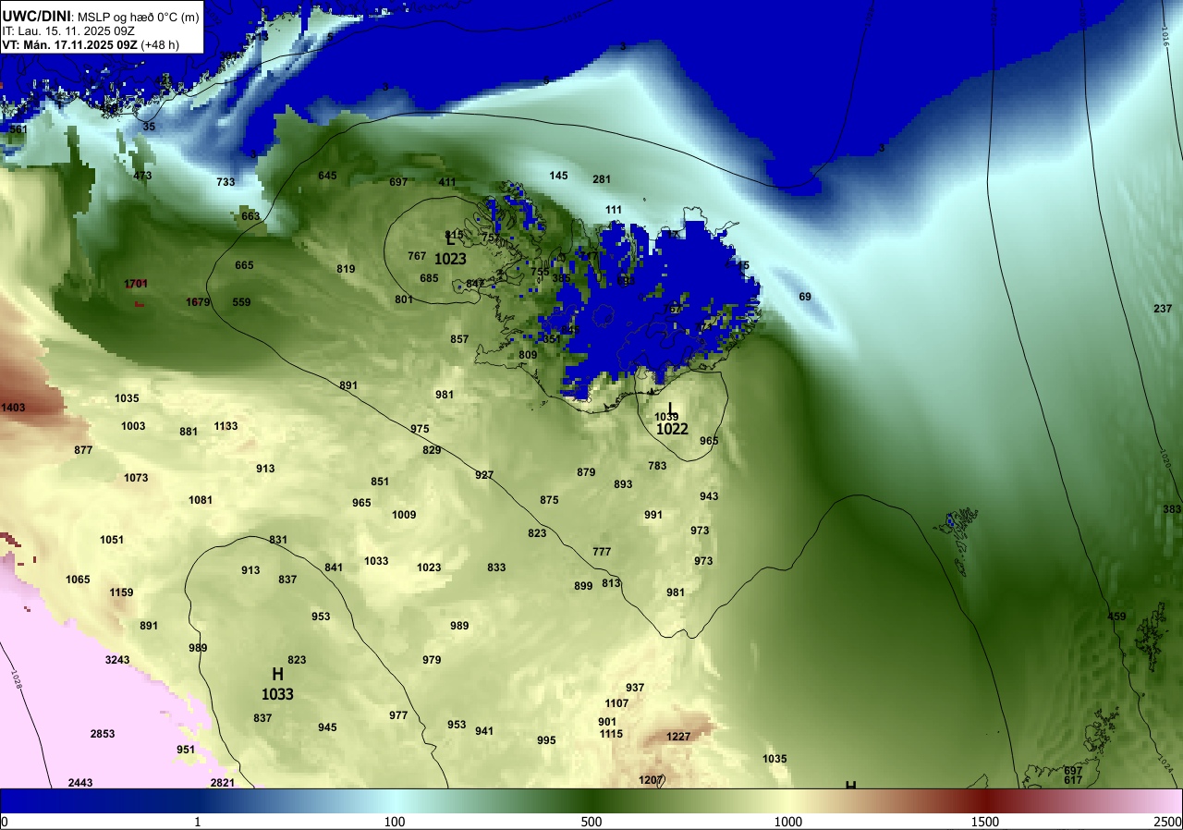1183x830 pixels.
Task: Click the 111 height value
Action: pyautogui.click(x=614, y=210)
